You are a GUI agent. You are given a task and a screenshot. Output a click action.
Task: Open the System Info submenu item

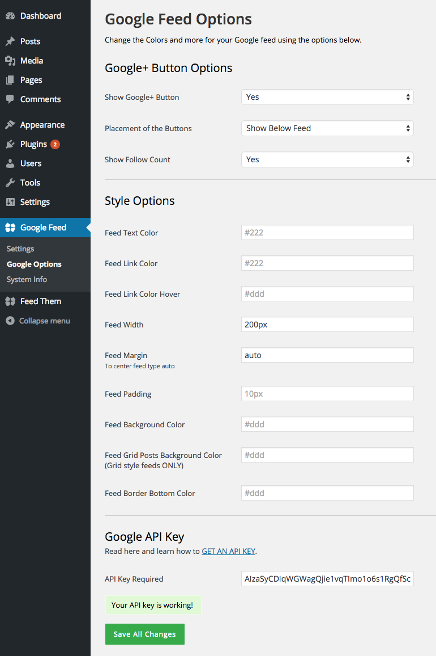click(27, 279)
